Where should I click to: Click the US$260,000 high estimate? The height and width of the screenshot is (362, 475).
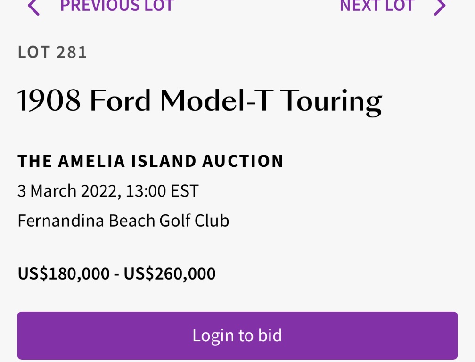point(170,273)
